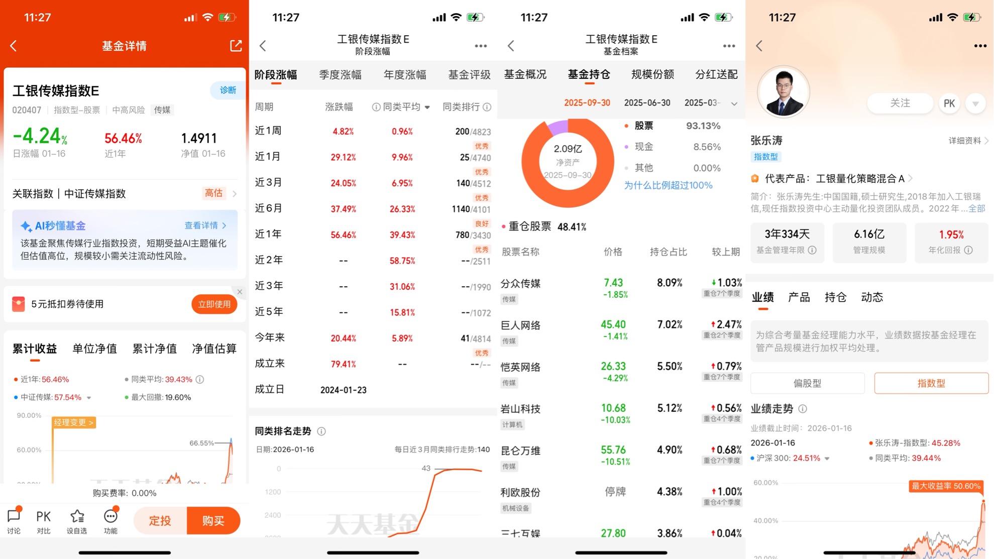994x559 pixels.
Task: Close the 5元抵扣券 coupon banner
Action: 240,292
